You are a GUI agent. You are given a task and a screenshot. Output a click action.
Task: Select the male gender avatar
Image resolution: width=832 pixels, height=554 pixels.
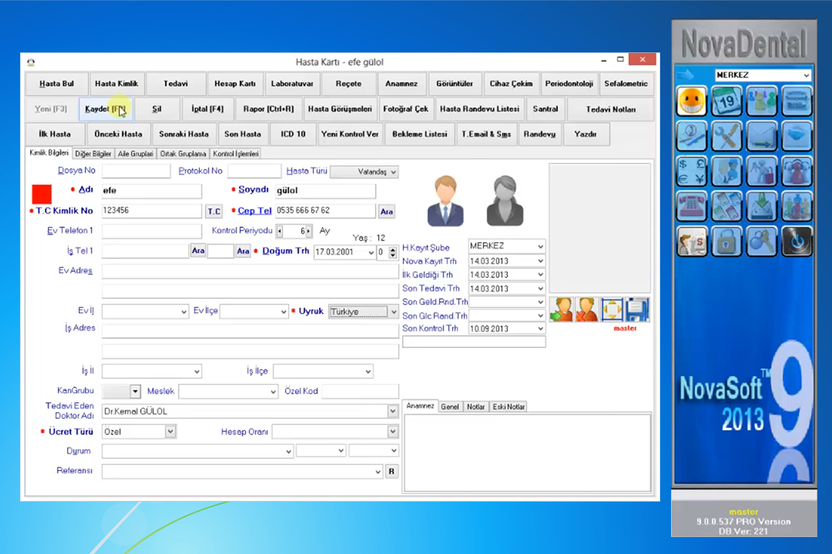pyautogui.click(x=445, y=201)
